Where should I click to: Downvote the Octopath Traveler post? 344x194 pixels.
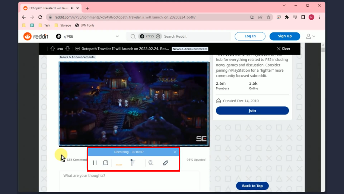coord(68,49)
